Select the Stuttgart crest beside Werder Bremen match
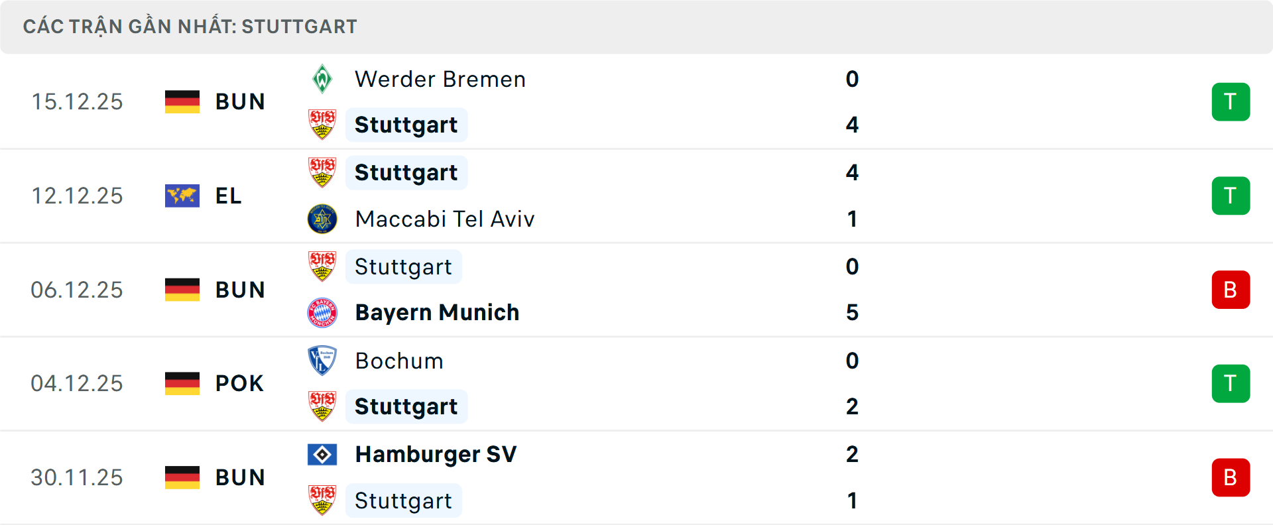Viewport: 1273px width, 525px height. pyautogui.click(x=323, y=124)
